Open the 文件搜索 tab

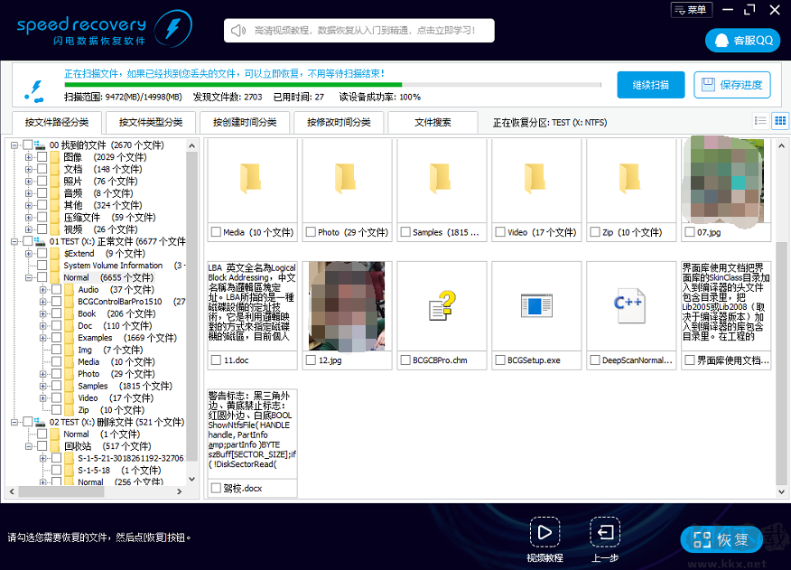pyautogui.click(x=433, y=122)
